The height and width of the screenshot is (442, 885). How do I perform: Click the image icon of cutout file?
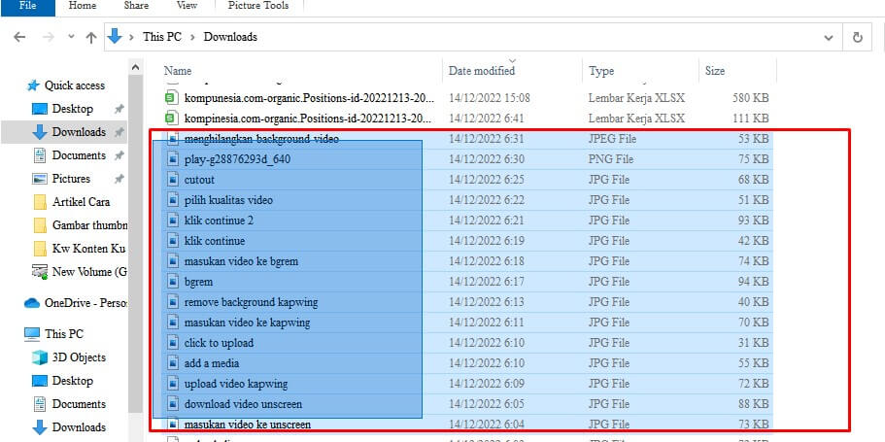click(x=173, y=180)
